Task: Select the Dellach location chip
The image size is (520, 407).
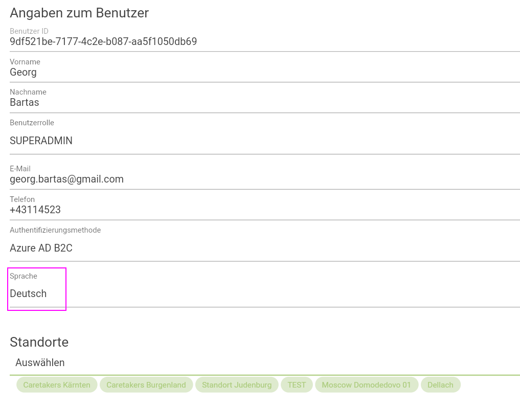Action: 440,385
